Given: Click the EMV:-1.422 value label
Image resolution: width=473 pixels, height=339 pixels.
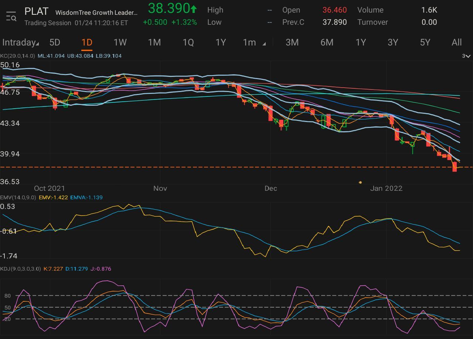Looking at the screenshot, I should tap(53, 197).
